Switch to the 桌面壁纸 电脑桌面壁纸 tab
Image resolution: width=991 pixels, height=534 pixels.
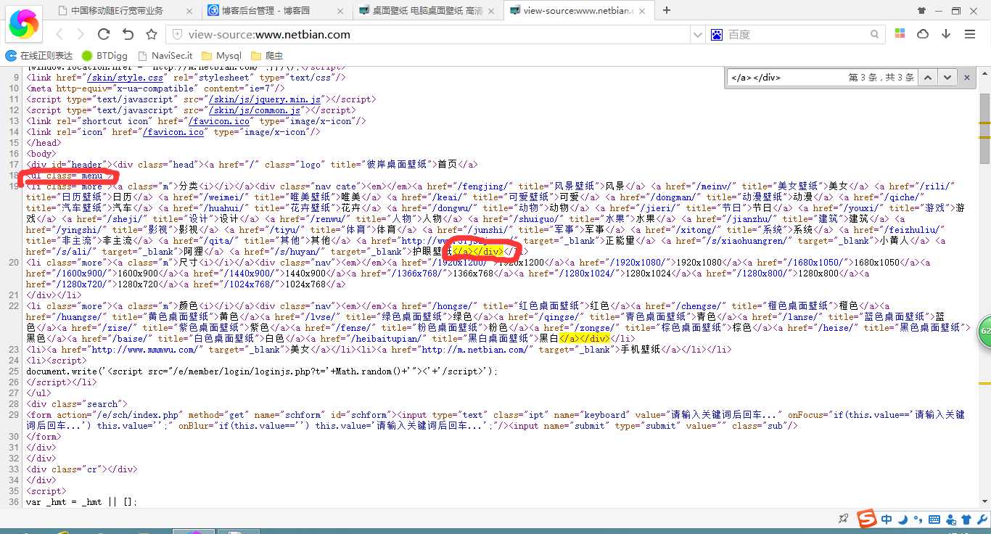pyautogui.click(x=427, y=10)
